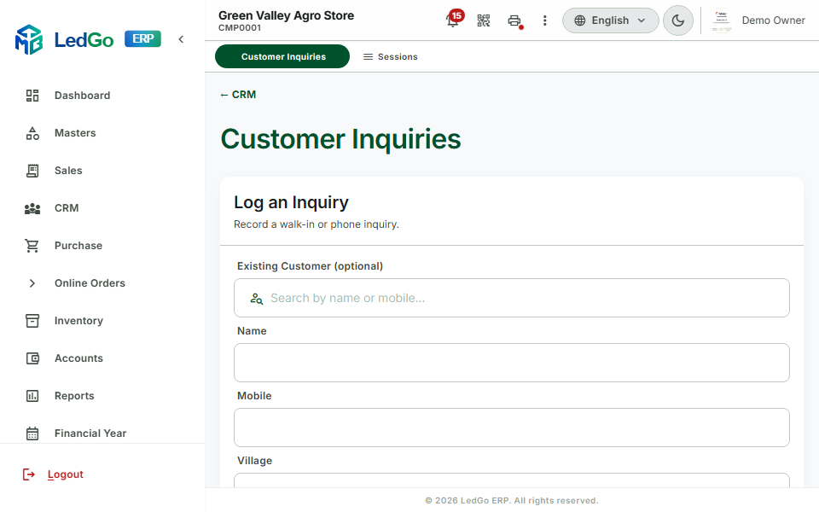Click the Masters shapes icon
Image resolution: width=819 pixels, height=512 pixels.
32,133
